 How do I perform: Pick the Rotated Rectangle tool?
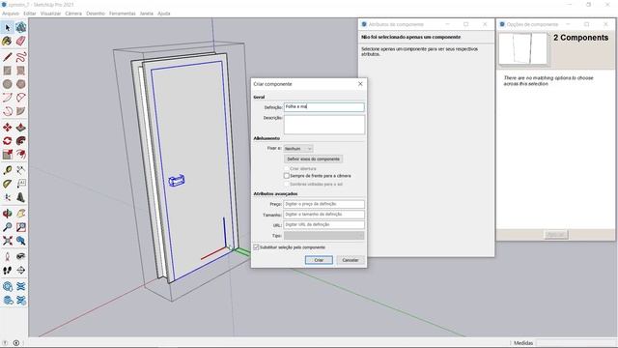21,71
